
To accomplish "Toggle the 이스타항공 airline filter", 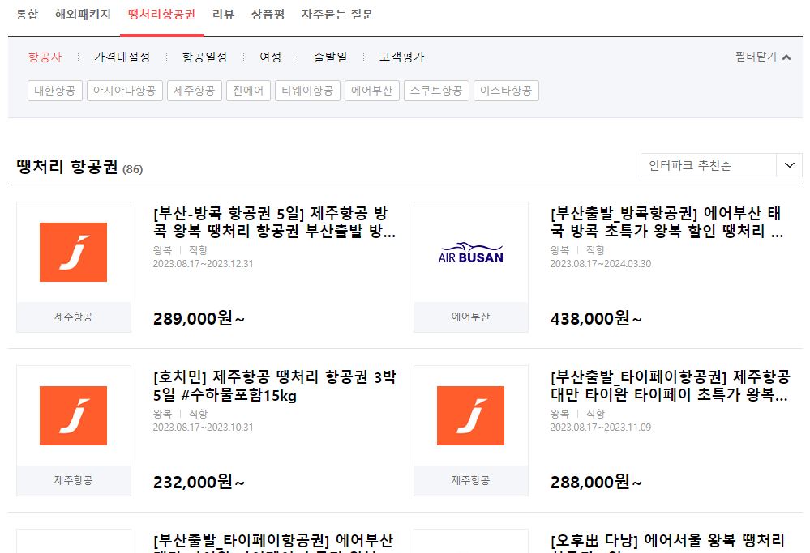I will pyautogui.click(x=506, y=91).
